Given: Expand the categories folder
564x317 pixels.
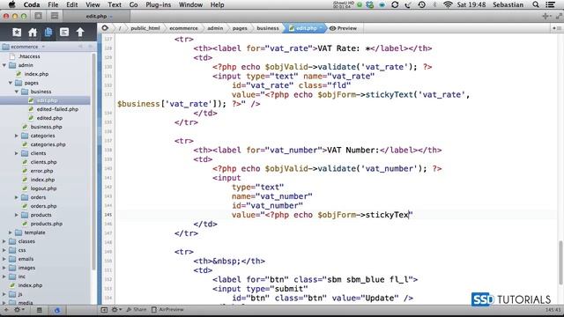Looking at the screenshot, I should (17, 136).
